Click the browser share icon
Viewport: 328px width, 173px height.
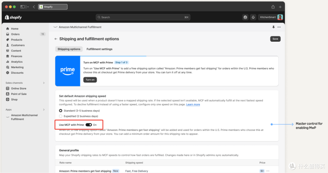coord(273,7)
